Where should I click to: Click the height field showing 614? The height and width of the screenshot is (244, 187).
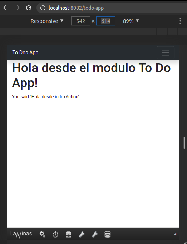pos(105,21)
